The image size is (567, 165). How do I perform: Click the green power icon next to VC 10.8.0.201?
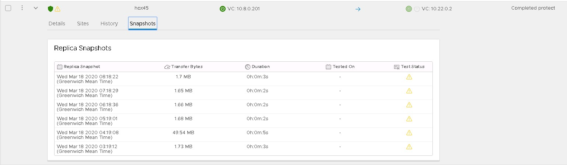222,9
